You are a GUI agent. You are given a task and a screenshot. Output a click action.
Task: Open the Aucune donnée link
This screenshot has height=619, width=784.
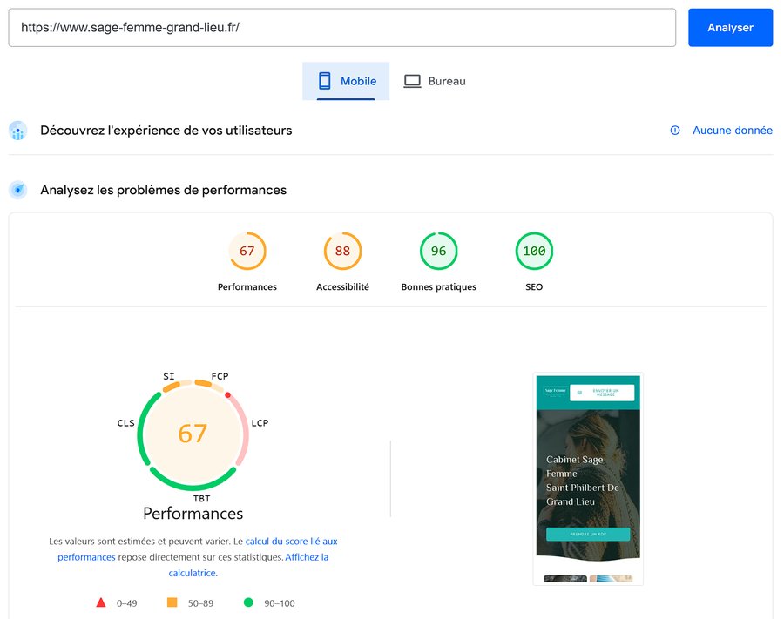730,130
